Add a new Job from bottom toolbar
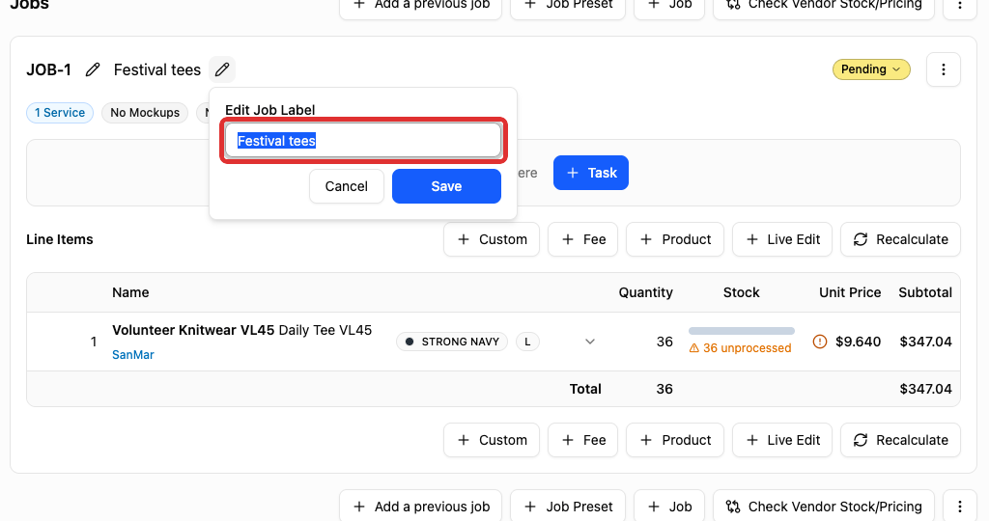Screen dimensions: 989x521 click(x=669, y=507)
